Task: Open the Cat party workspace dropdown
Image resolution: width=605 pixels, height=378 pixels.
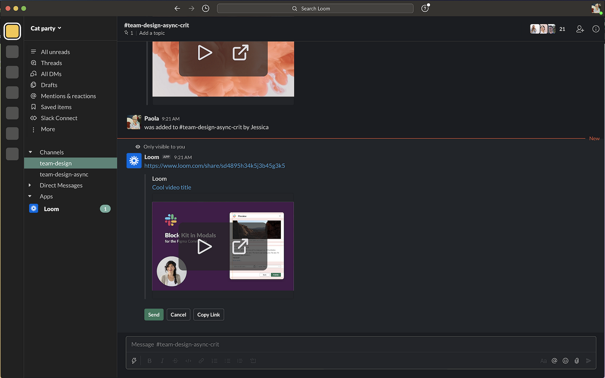Action: click(46, 28)
